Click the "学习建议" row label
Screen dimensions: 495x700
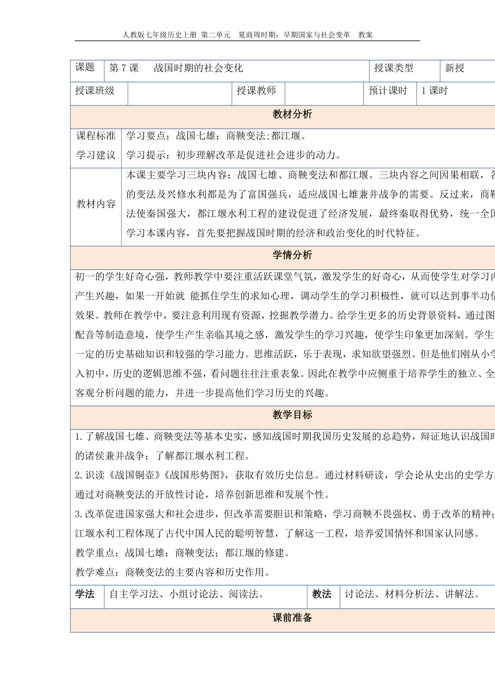click(x=96, y=155)
